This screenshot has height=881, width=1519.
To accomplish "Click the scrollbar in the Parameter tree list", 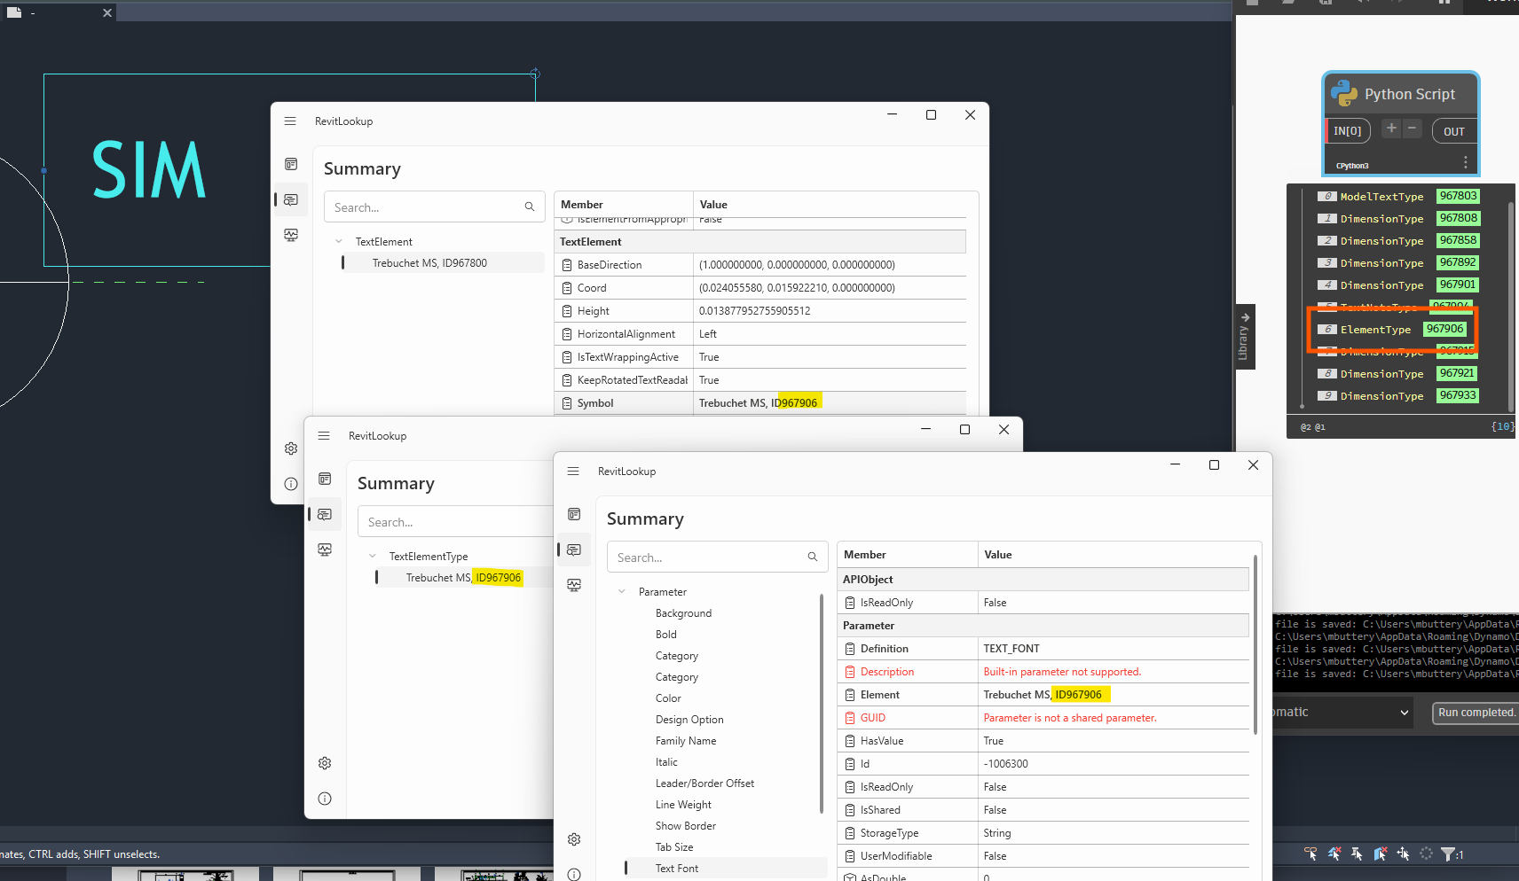I will 821,704.
